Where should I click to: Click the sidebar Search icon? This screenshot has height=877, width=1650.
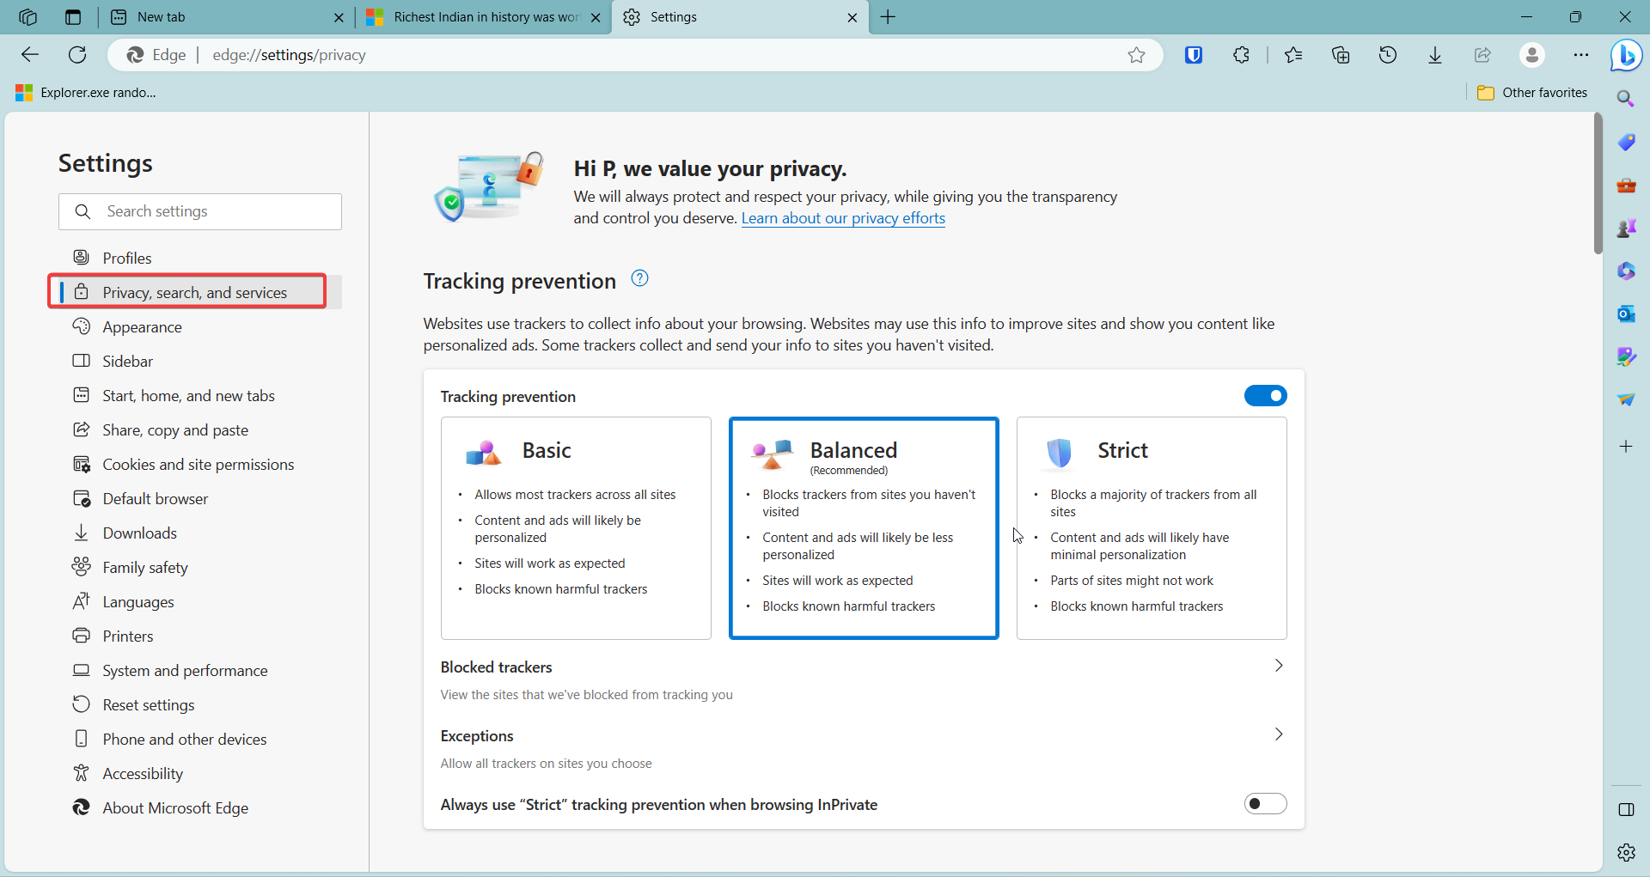pyautogui.click(x=1625, y=99)
